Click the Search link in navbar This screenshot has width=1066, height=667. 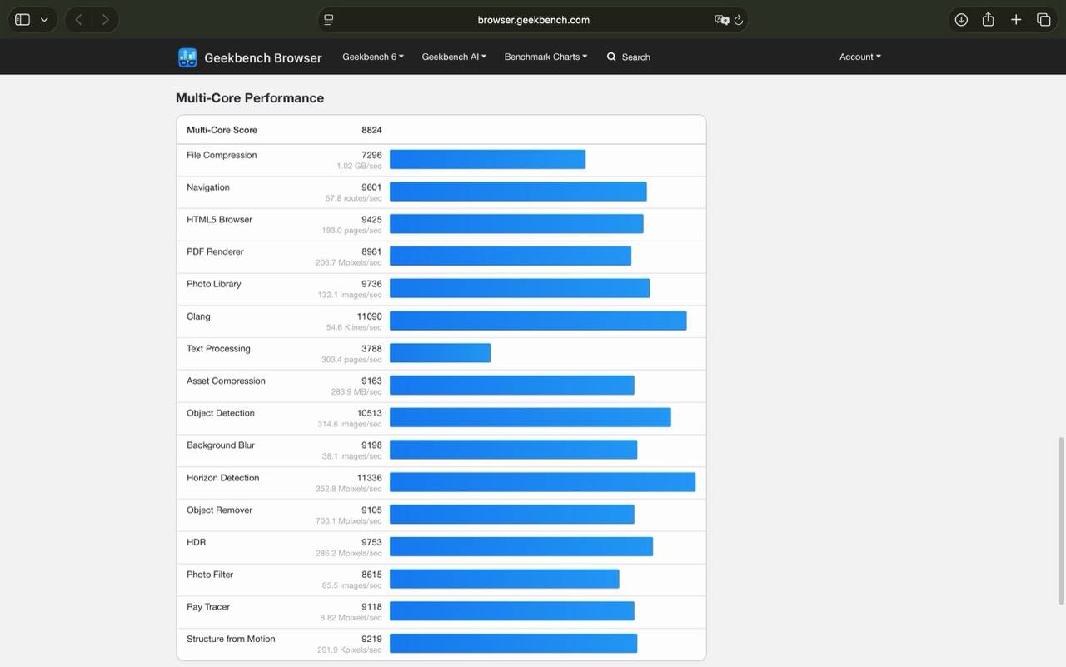629,57
